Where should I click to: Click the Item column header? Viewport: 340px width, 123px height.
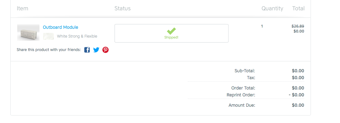[23, 8]
